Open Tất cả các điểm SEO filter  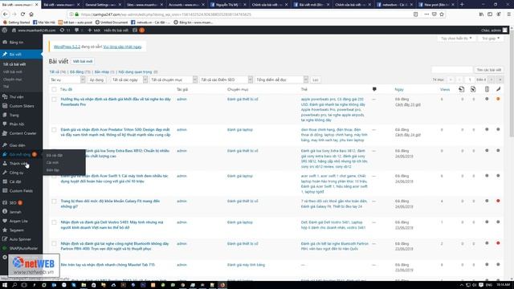pos(226,79)
